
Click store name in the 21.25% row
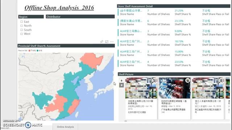point(131,10)
